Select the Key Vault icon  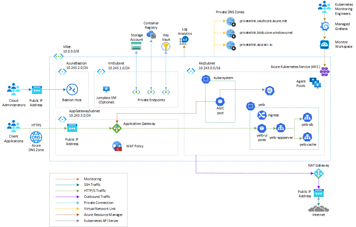166,46
